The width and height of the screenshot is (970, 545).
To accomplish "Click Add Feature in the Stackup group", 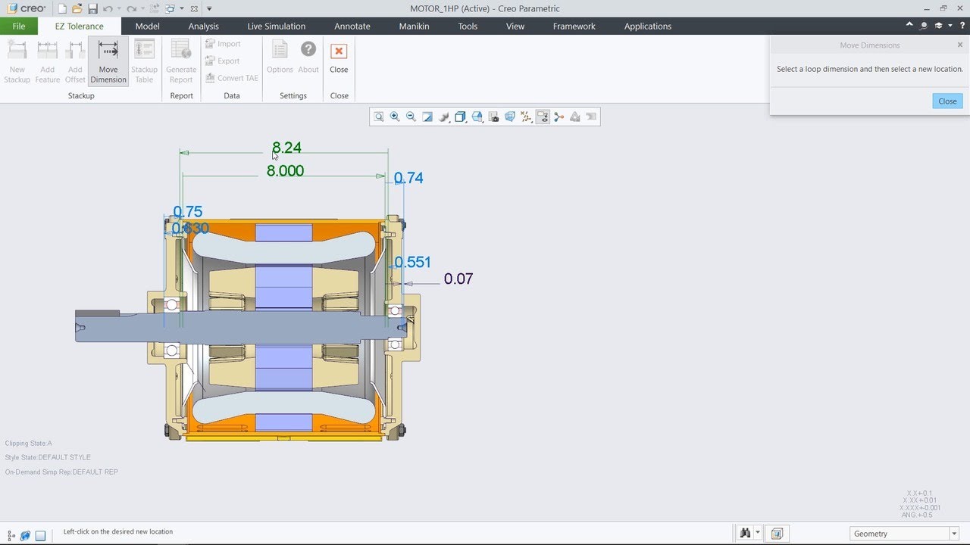I will (47, 62).
